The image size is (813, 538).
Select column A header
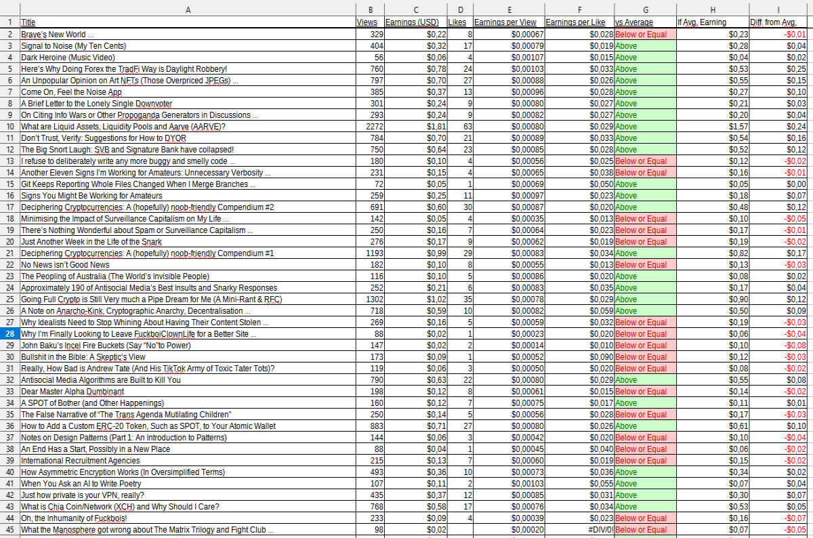point(188,9)
